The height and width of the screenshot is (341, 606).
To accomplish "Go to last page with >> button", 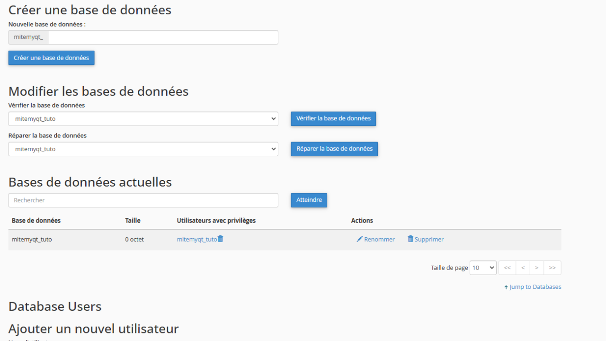I will click(553, 268).
